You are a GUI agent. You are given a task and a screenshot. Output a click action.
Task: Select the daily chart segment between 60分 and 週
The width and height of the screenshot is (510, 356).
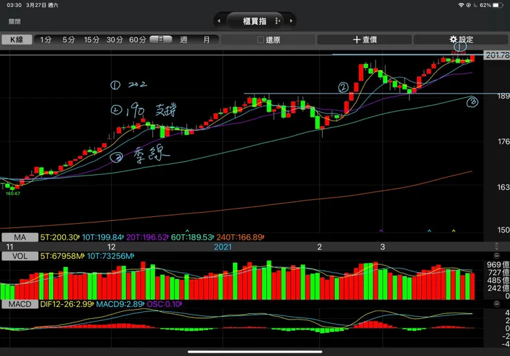161,39
